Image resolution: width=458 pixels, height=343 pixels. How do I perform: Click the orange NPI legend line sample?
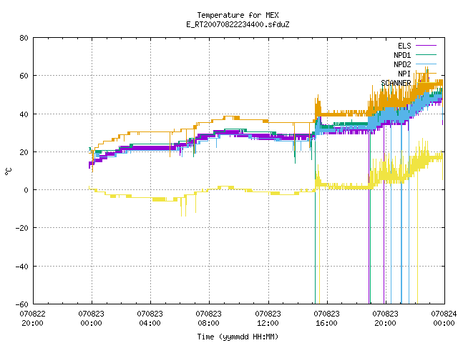click(426, 73)
